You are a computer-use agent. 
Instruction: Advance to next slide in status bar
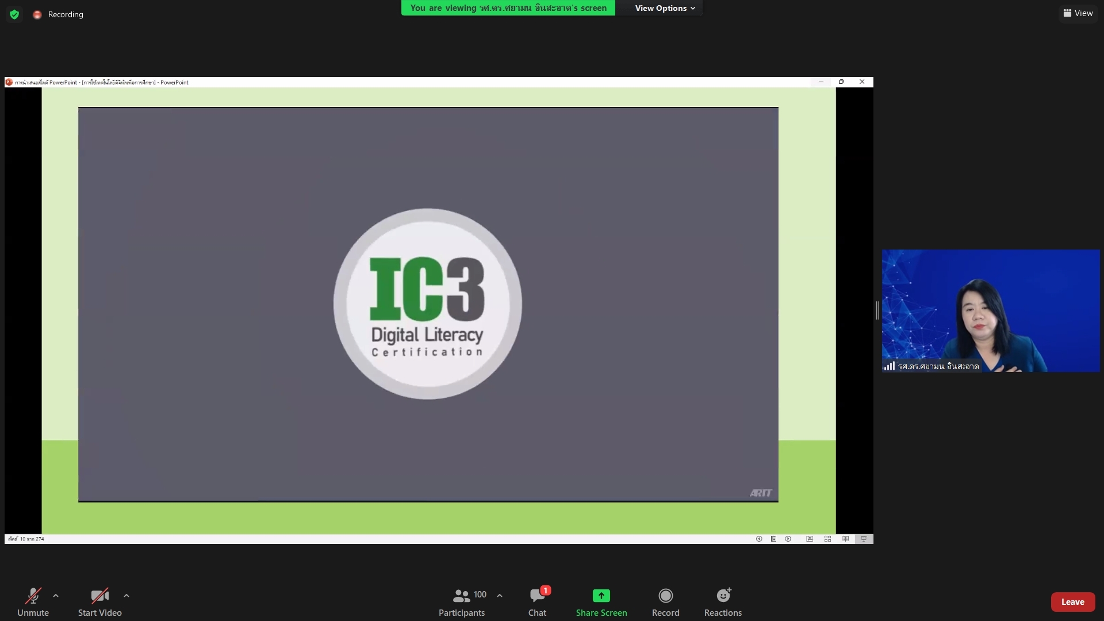788,539
